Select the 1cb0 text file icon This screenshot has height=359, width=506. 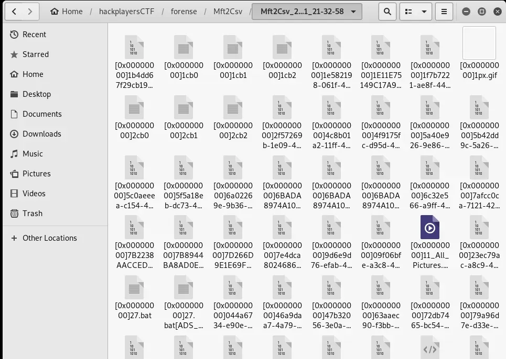pos(184,48)
